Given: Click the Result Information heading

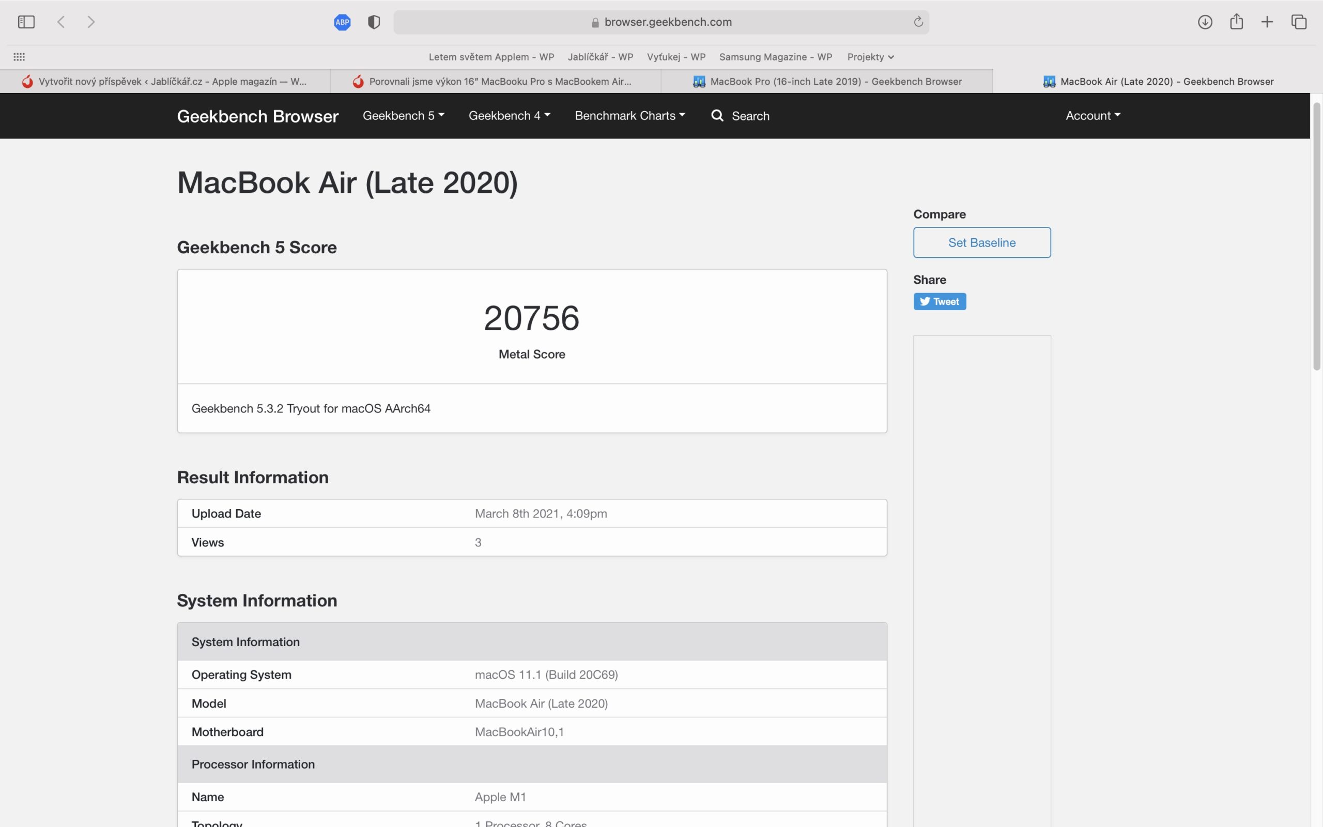Looking at the screenshot, I should pos(253,478).
